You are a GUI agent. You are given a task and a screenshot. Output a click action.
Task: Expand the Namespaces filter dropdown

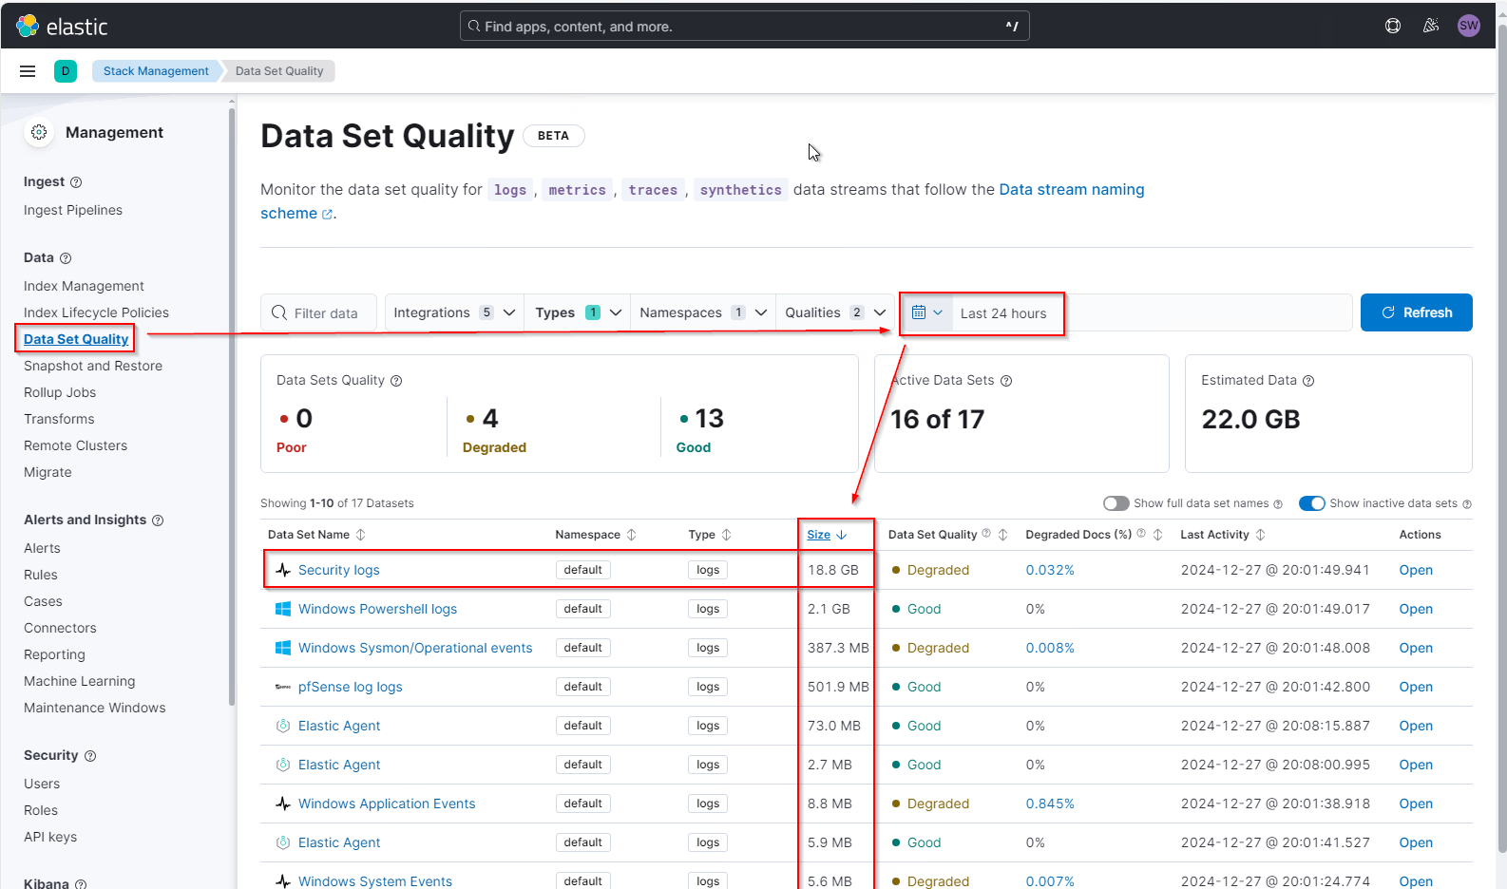703,312
